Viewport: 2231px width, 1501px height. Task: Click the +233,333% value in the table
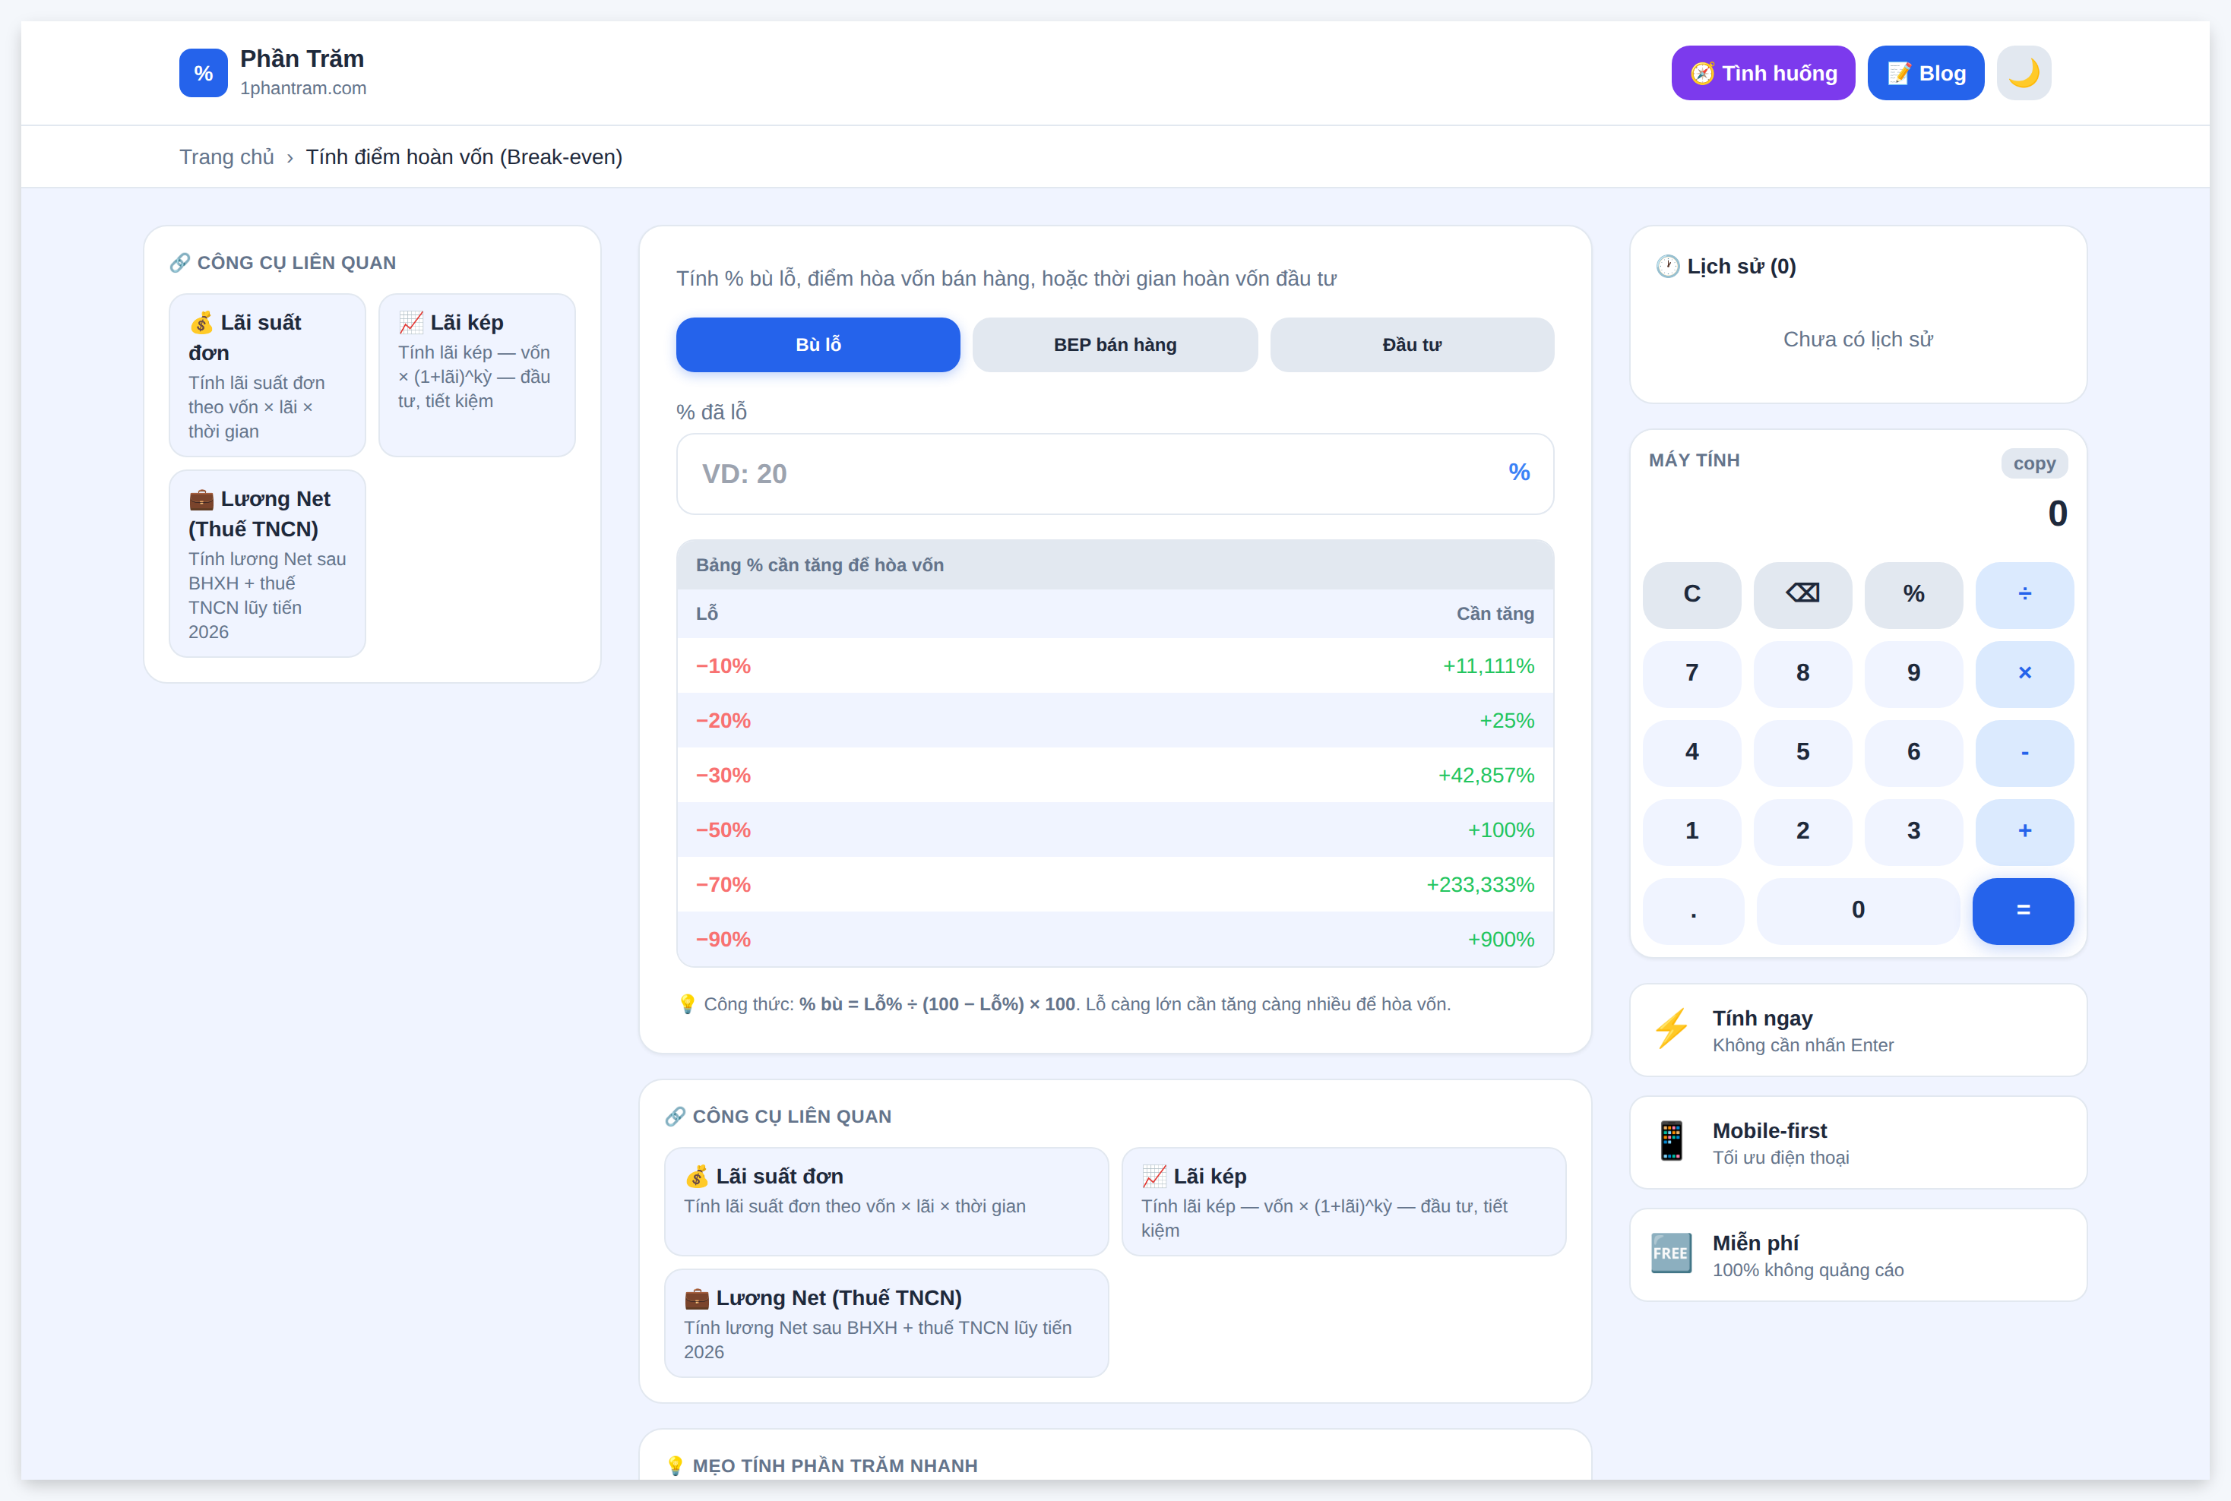[1480, 884]
